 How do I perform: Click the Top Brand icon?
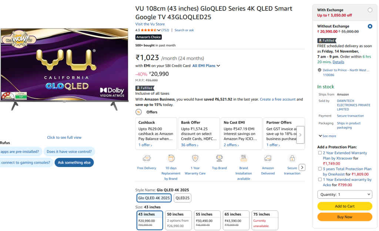219,158
